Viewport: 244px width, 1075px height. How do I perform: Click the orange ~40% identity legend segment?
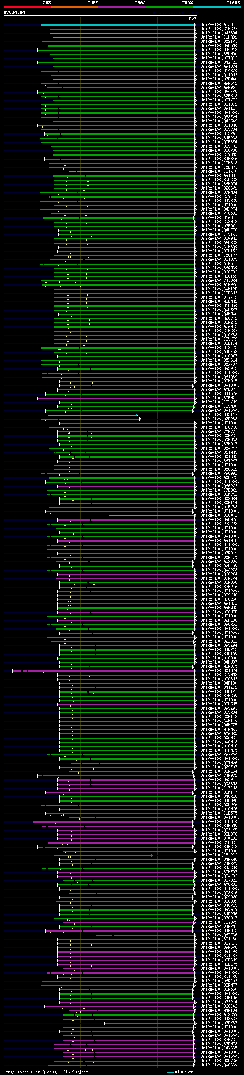pos(75,7)
